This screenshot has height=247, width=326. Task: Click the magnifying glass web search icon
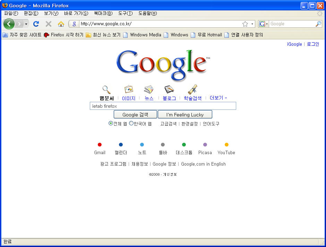click(x=106, y=90)
